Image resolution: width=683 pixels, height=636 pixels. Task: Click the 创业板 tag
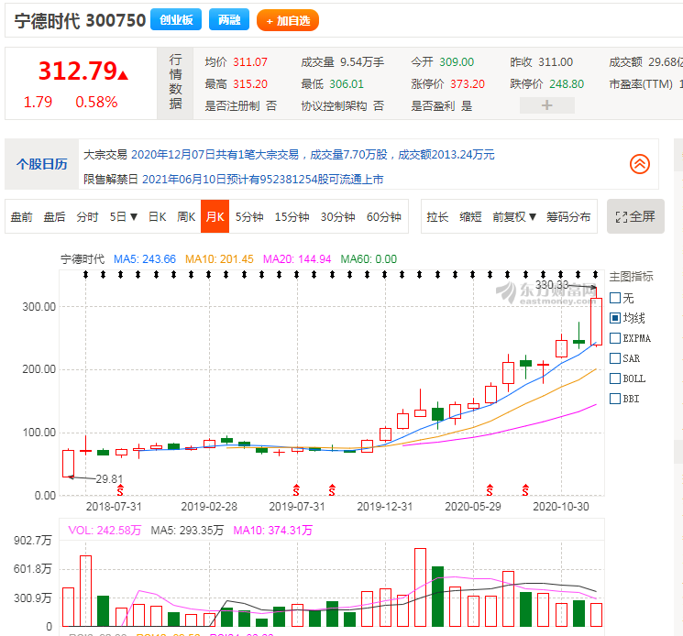176,19
